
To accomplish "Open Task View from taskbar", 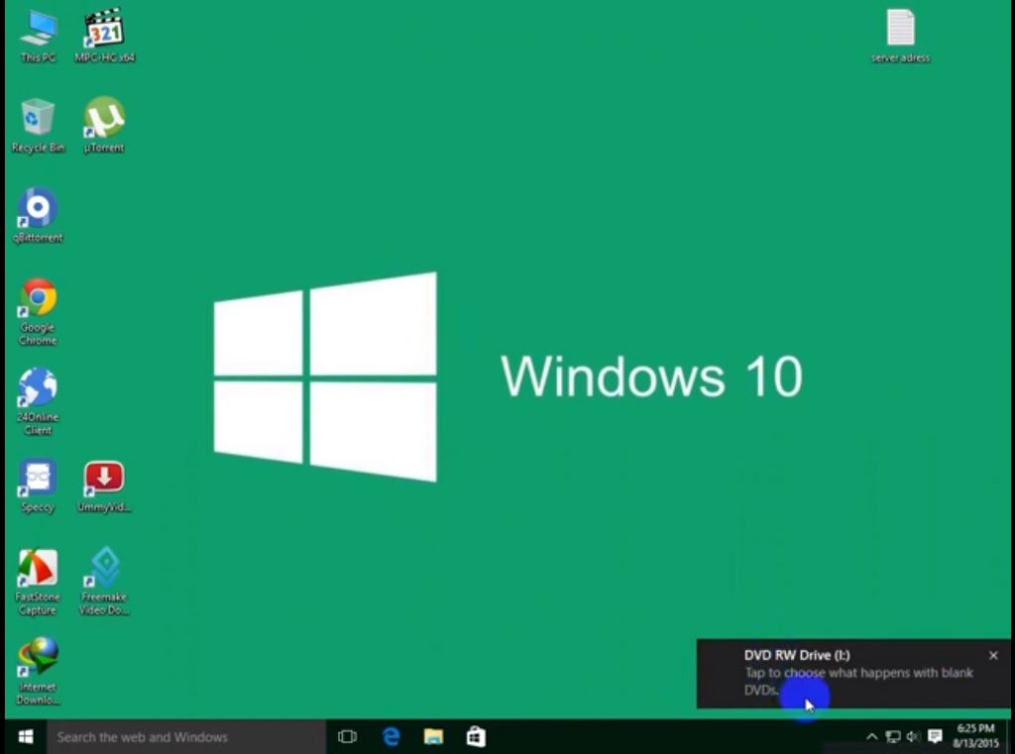I will pyautogui.click(x=348, y=736).
